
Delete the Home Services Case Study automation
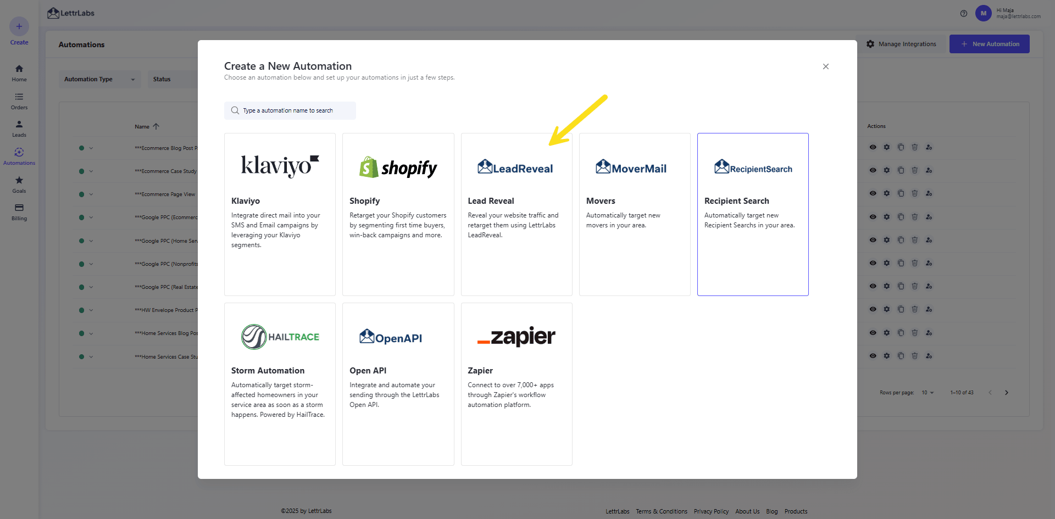(914, 356)
